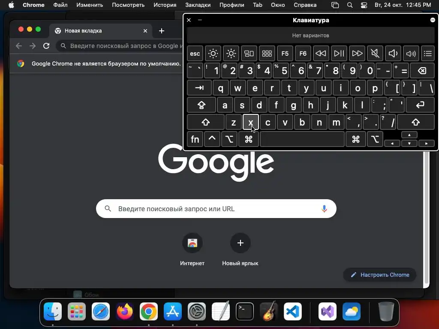The image size is (439, 329).
Task: Open System Settings from the Dock
Action: pos(196,311)
